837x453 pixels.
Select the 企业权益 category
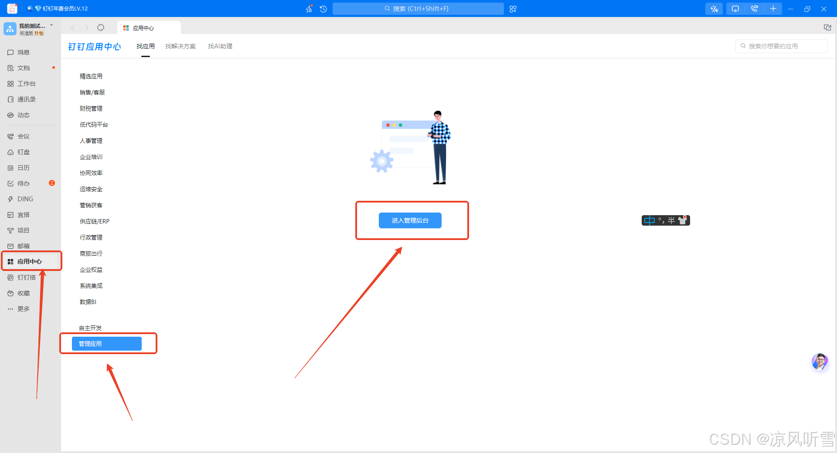tap(91, 270)
